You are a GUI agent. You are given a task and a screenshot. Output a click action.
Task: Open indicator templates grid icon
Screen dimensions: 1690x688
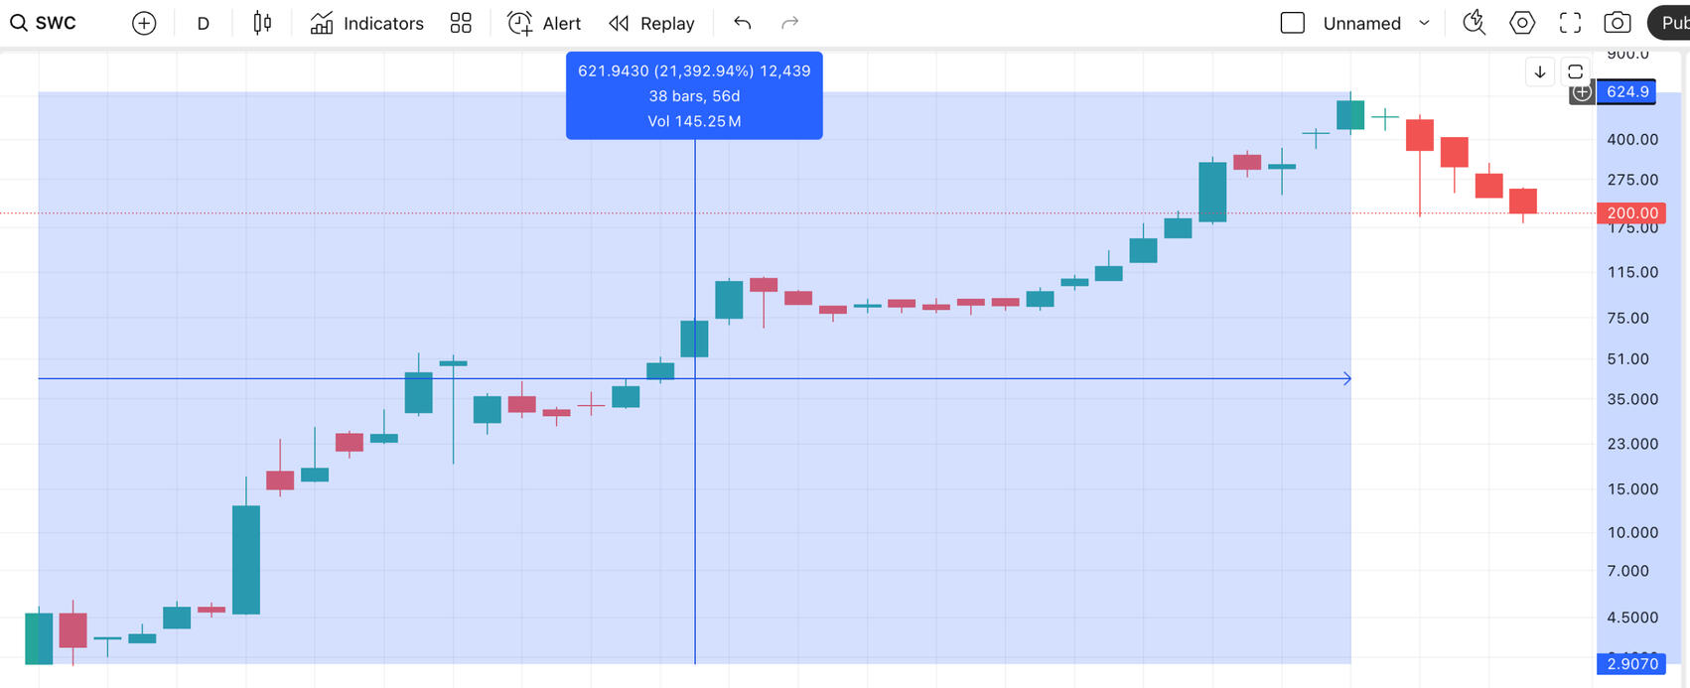click(x=461, y=23)
